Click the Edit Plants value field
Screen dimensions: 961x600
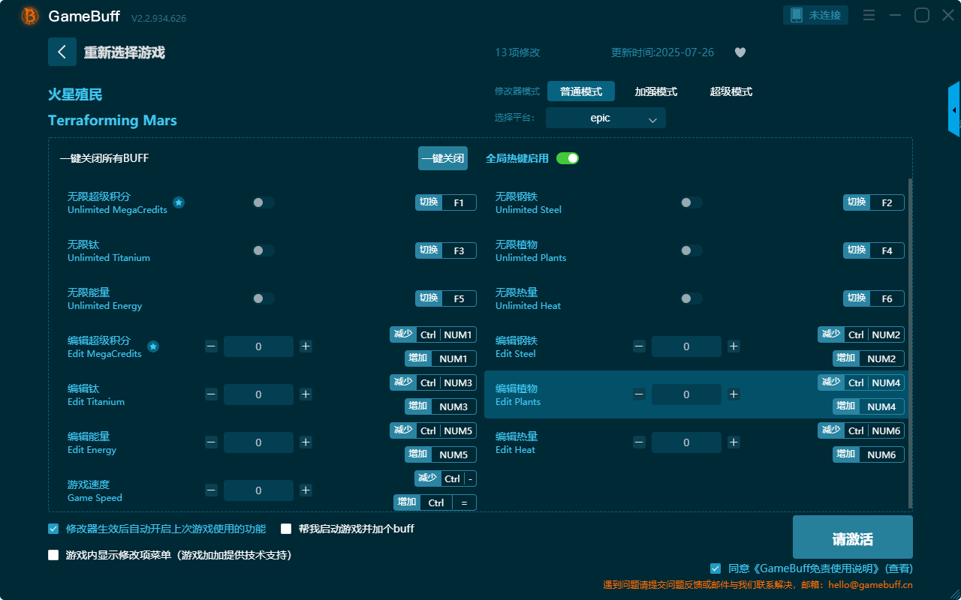686,394
